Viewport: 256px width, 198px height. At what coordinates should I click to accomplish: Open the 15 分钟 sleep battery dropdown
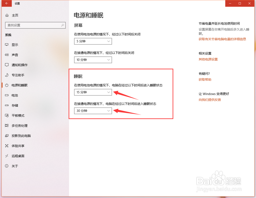(93, 92)
